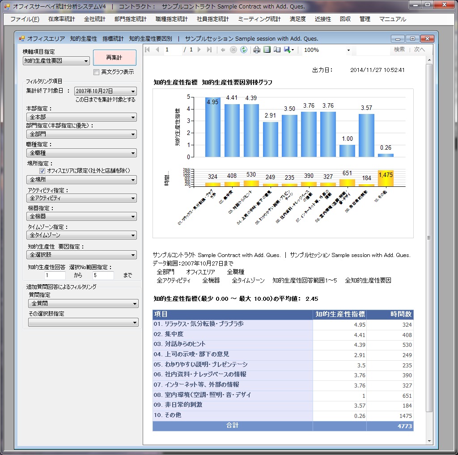The height and width of the screenshot is (455, 458).
Task: Switch to print layout view
Action: tap(267, 50)
